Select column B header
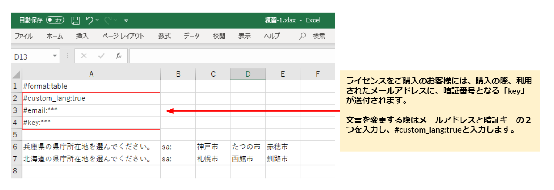 (178, 74)
